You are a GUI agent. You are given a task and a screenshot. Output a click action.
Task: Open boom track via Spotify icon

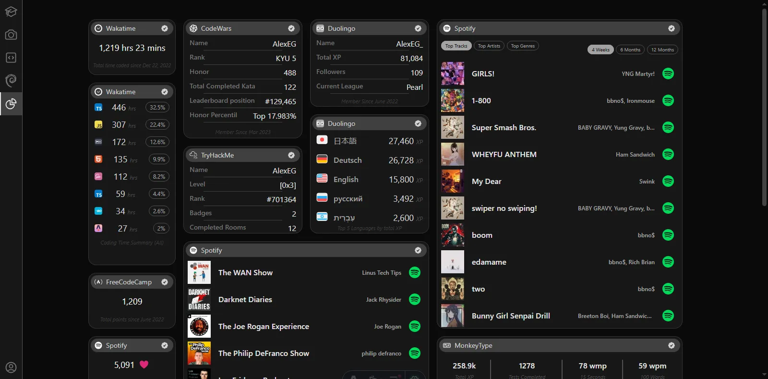point(668,235)
